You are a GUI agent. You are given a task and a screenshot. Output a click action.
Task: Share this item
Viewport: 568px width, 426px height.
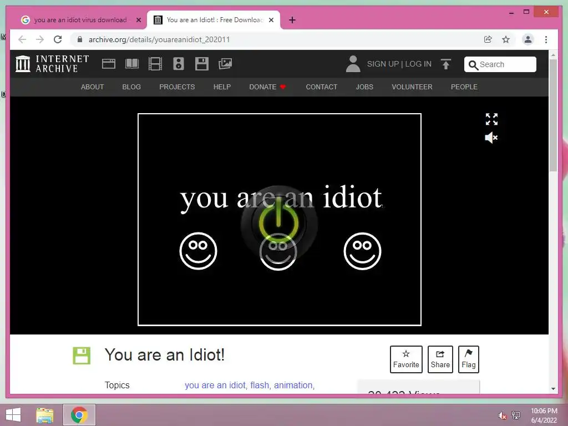(x=440, y=359)
